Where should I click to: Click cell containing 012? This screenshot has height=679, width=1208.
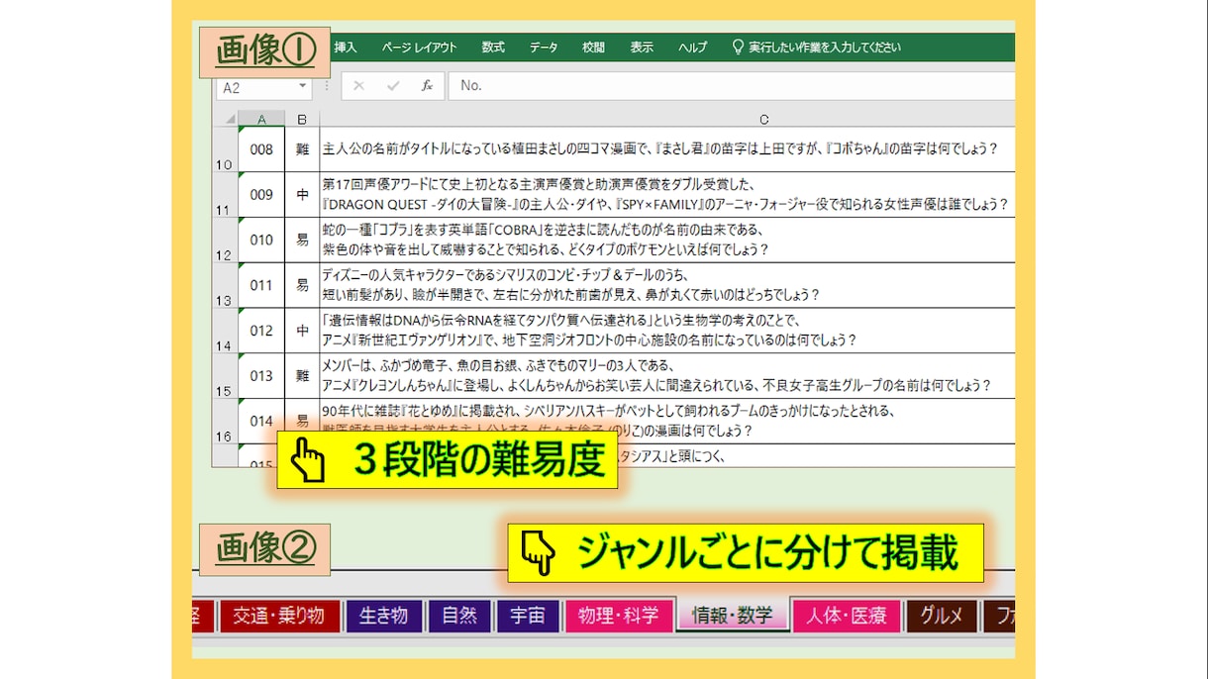click(x=261, y=331)
